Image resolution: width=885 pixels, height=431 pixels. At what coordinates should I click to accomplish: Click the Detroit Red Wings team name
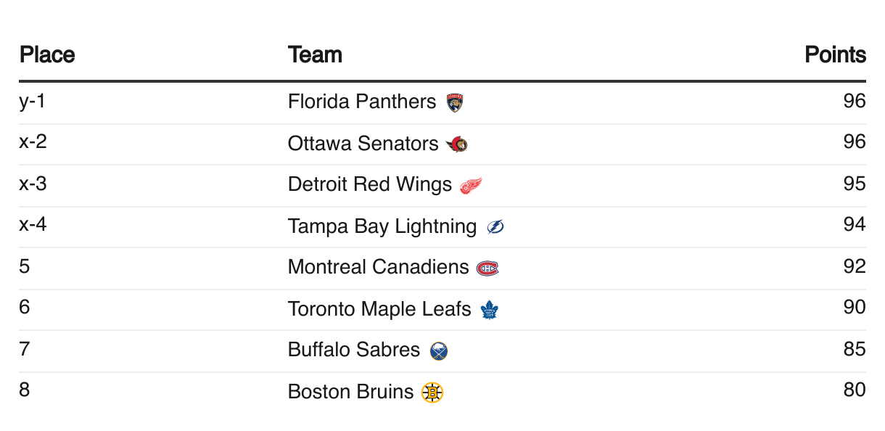370,184
